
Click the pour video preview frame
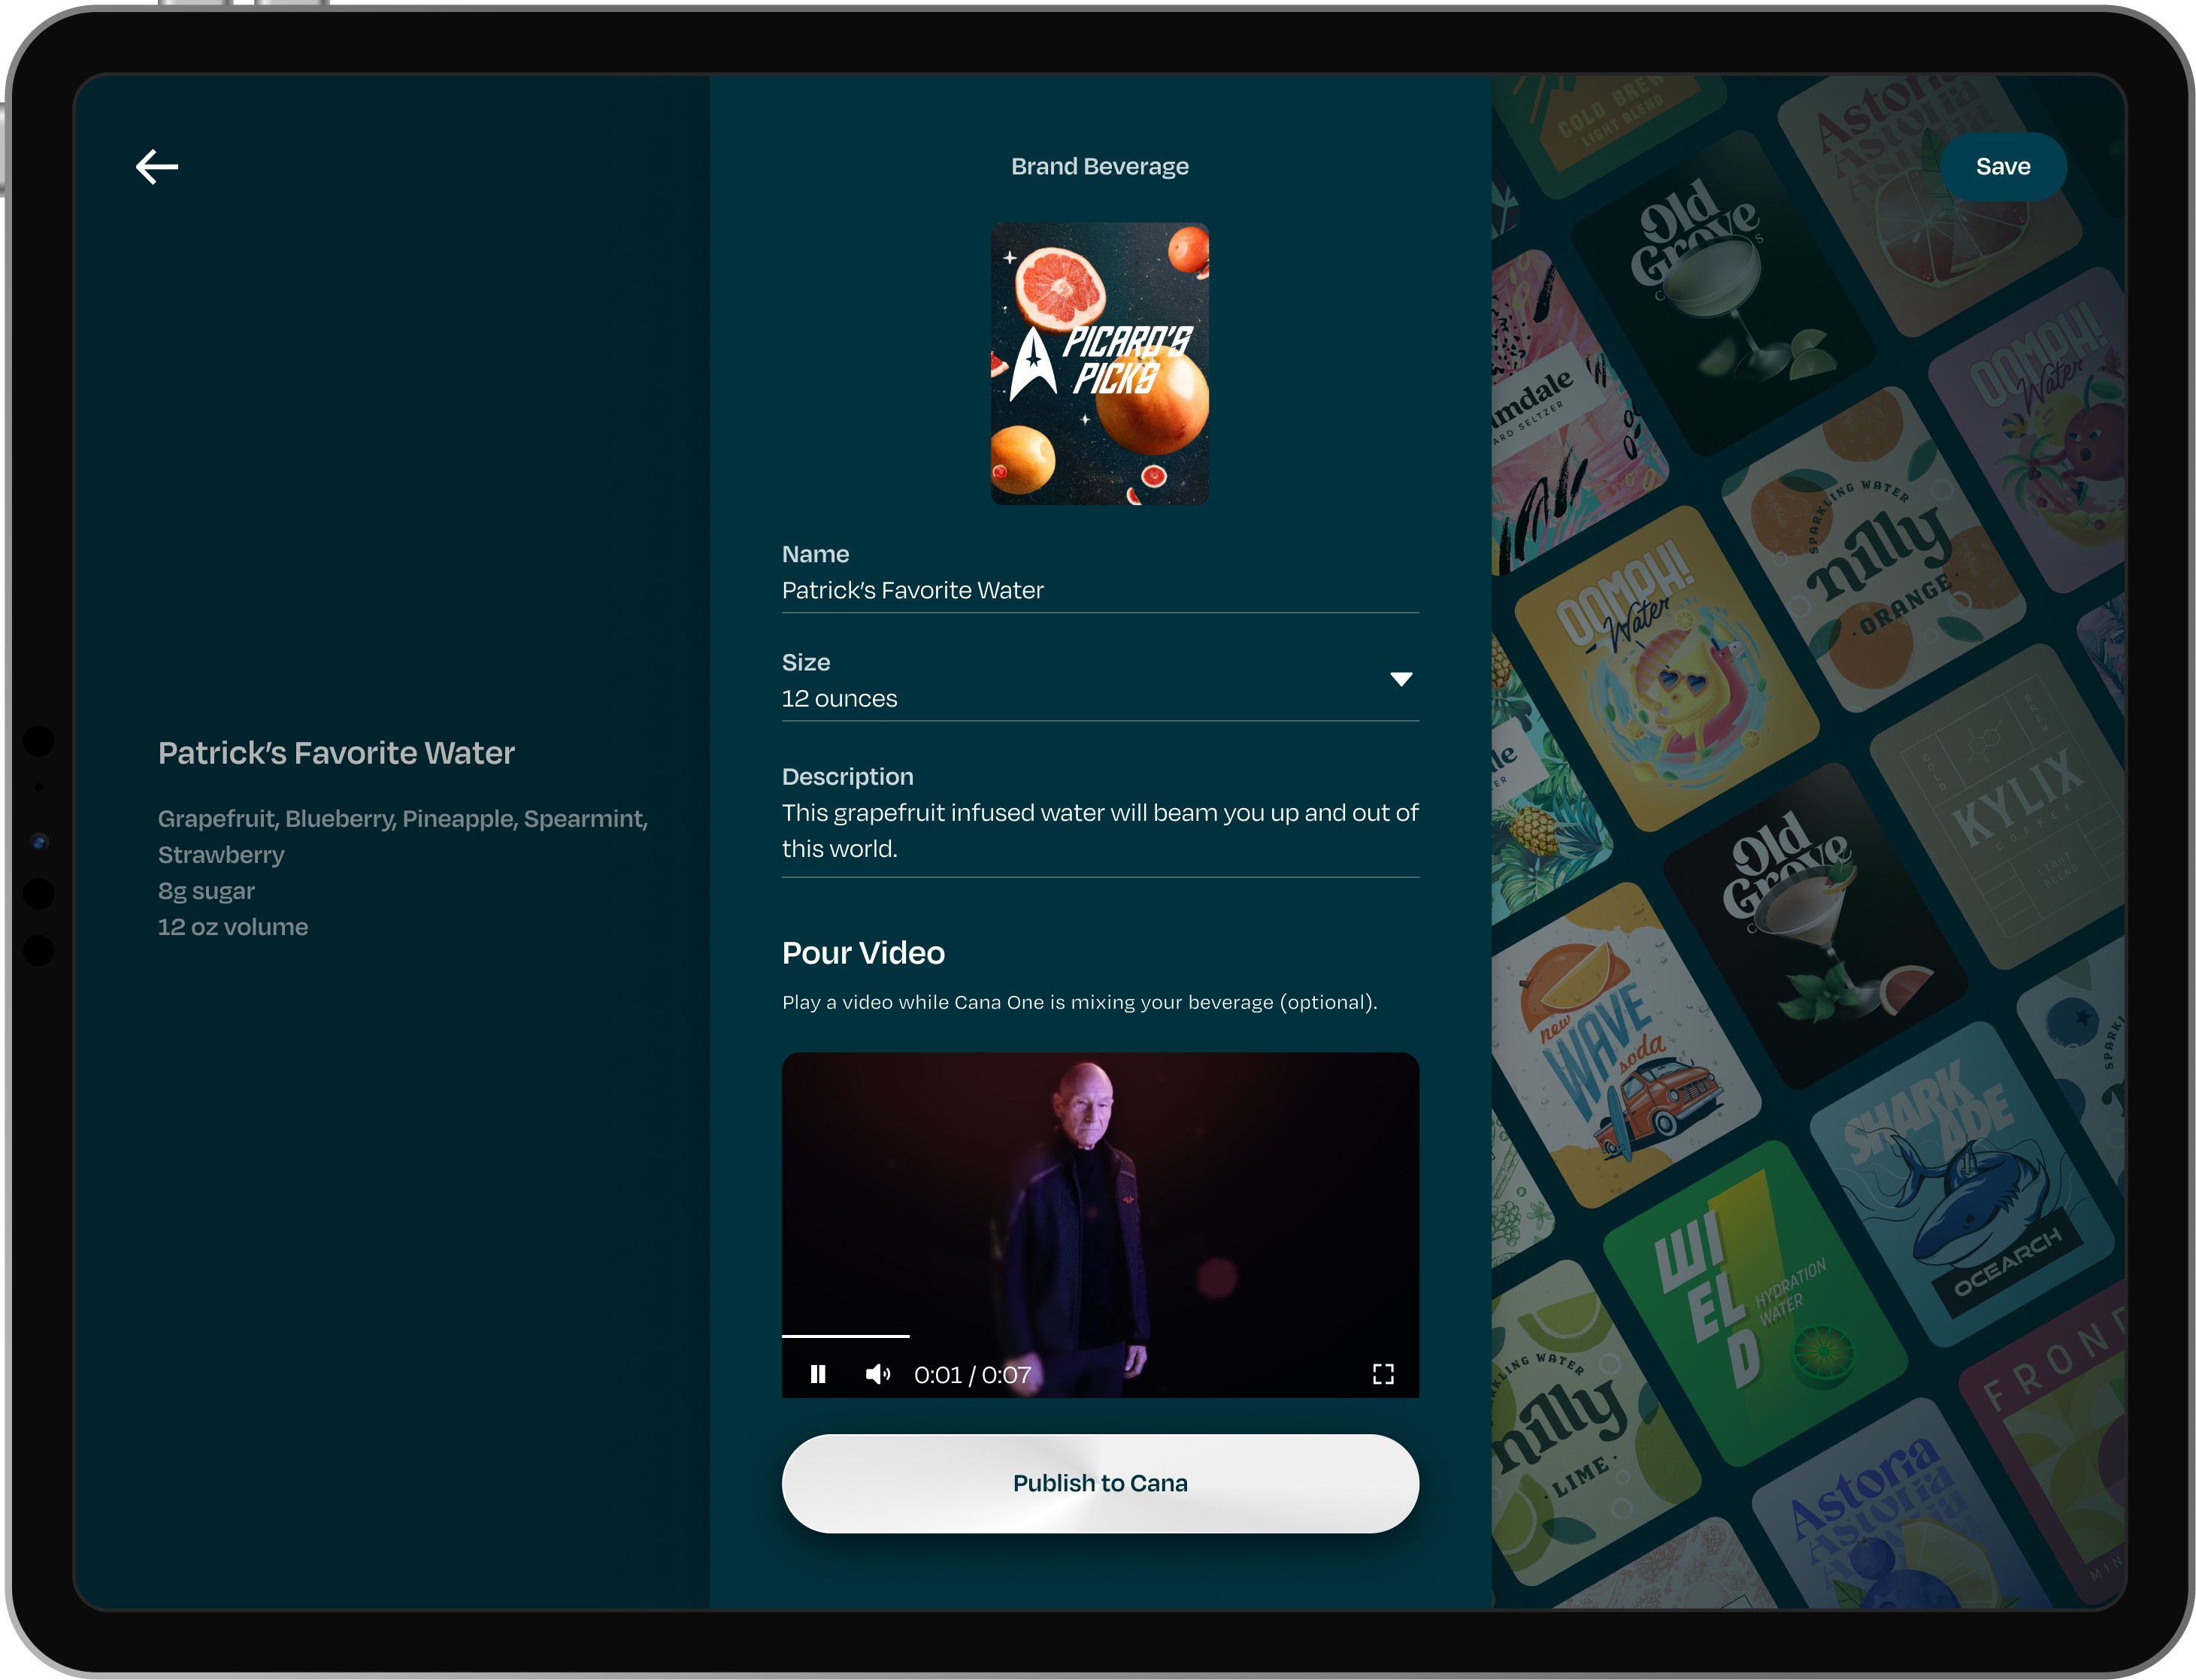tap(1099, 1200)
